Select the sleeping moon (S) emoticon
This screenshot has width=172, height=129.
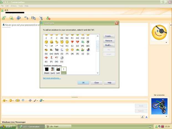[x=62, y=50]
